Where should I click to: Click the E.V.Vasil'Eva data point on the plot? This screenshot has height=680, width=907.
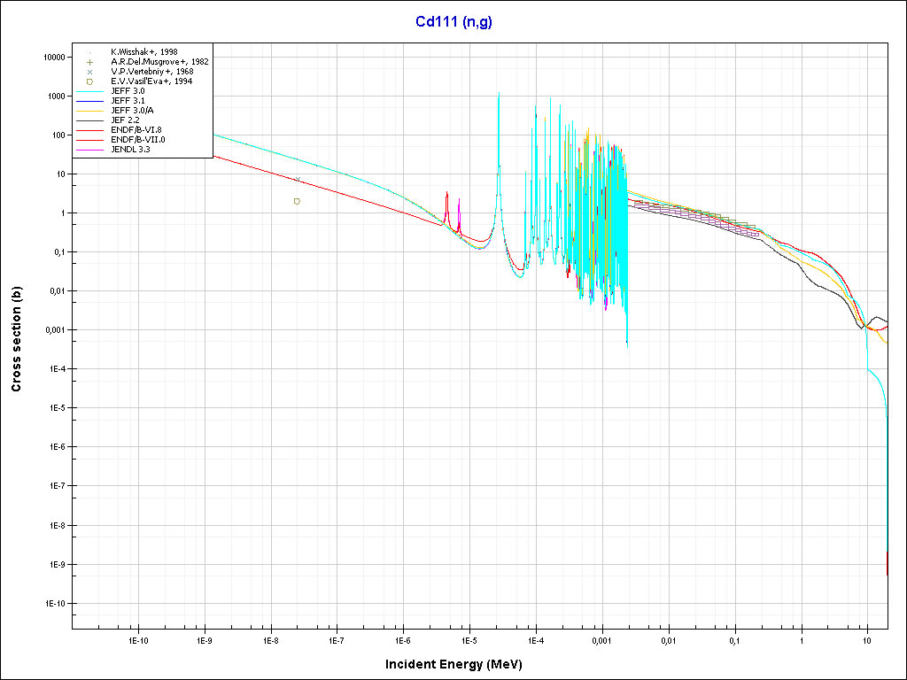297,201
